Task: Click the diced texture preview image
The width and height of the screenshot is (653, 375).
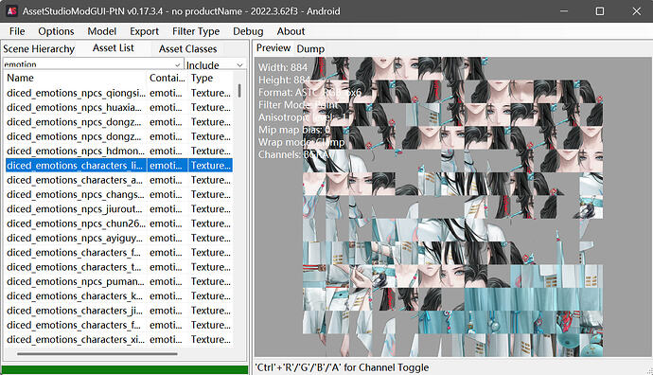Action: (x=452, y=206)
